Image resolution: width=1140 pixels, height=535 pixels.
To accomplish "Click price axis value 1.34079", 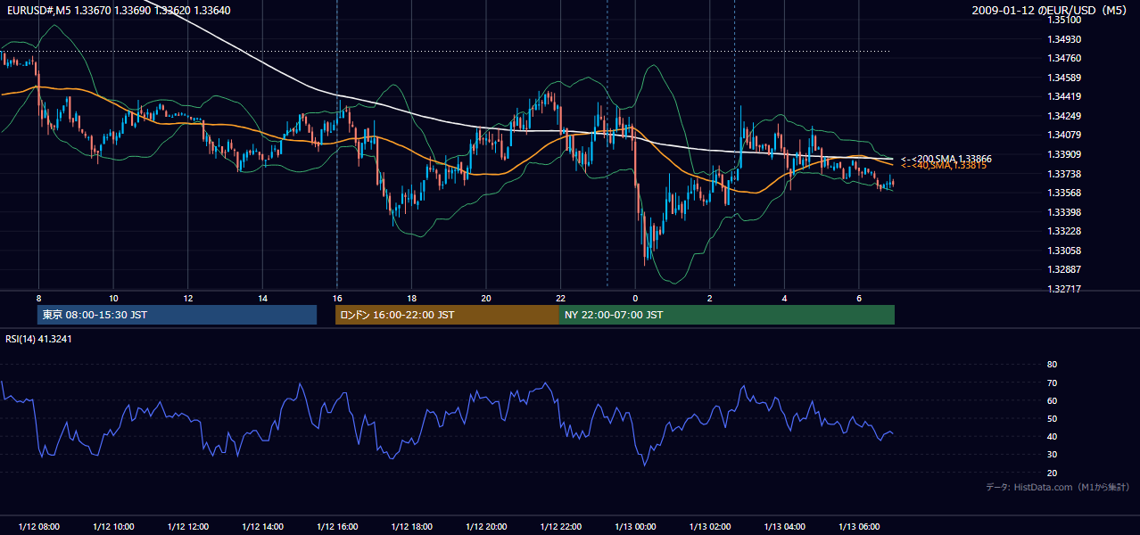I will point(1065,135).
